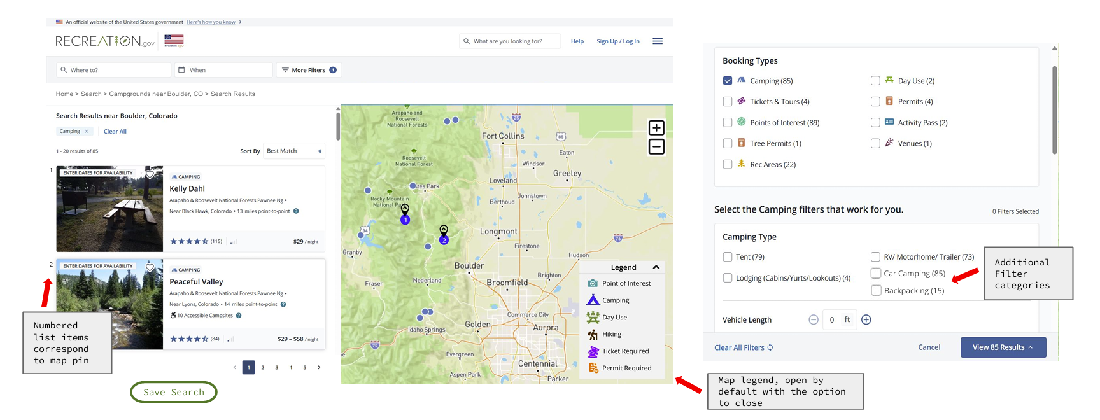Viewport: 1100px width, 420px height.
Task: Go to results page 2
Action: 263,367
